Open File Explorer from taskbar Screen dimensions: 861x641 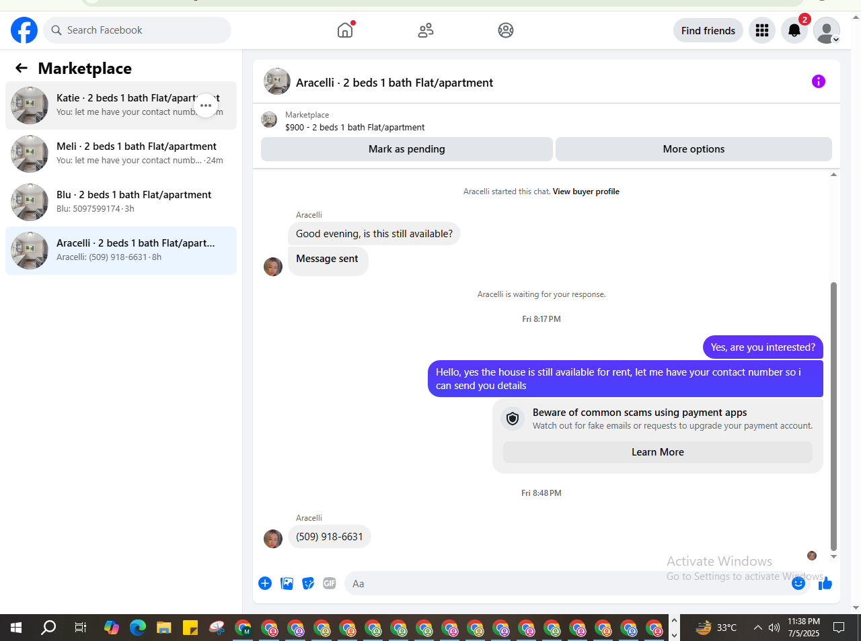pos(164,628)
